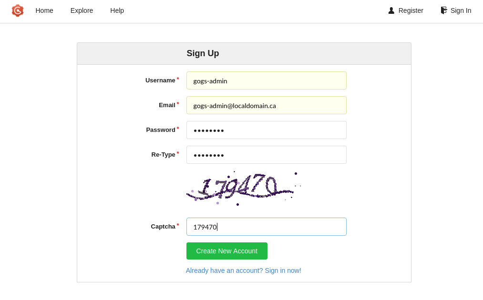Open the Explore page

point(82,10)
